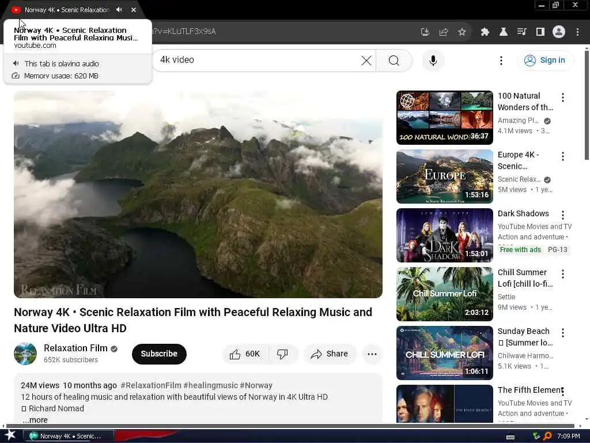Viewport: 590px width, 443px height.
Task: Open the 100 Natural Wonders thumbnail
Action: click(444, 118)
